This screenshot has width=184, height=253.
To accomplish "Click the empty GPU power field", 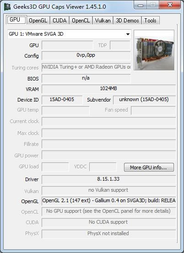I will pos(108,155).
